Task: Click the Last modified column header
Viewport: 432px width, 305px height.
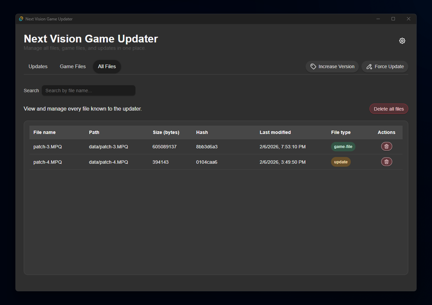Action: pos(275,132)
